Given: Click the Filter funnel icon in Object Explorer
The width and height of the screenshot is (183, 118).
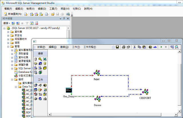Looking at the screenshot, I should tap(27, 23).
